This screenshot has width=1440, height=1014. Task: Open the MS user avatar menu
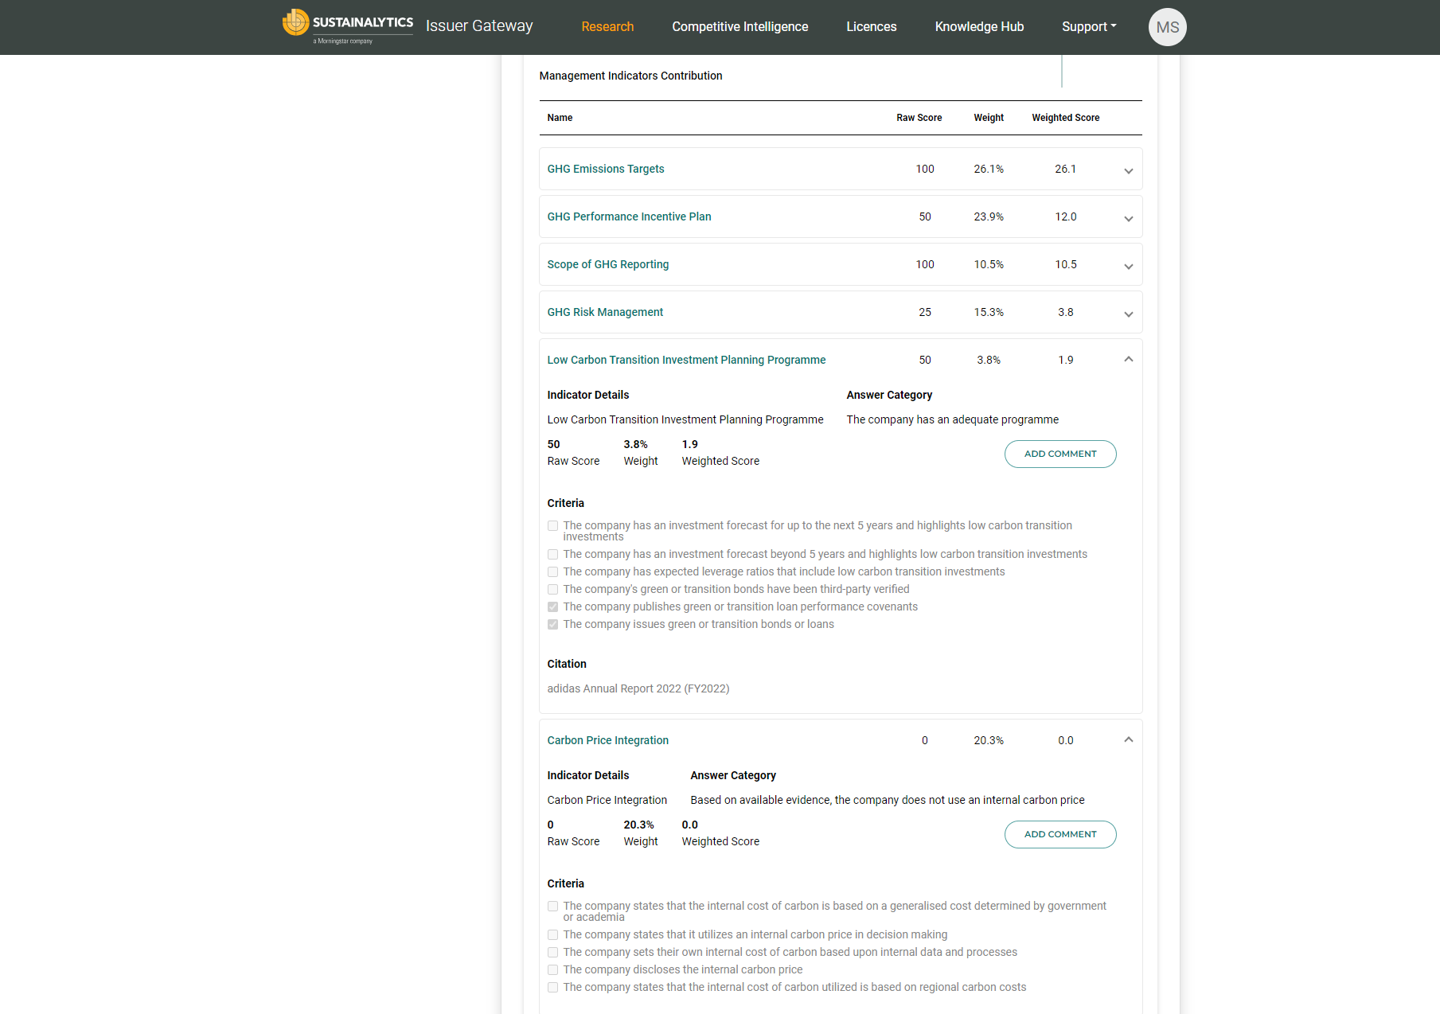tap(1167, 27)
